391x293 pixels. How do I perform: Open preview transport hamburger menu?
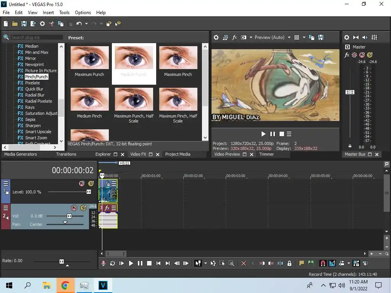289,134
